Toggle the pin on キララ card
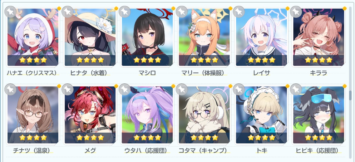The image size is (355, 162). coord(296,12)
